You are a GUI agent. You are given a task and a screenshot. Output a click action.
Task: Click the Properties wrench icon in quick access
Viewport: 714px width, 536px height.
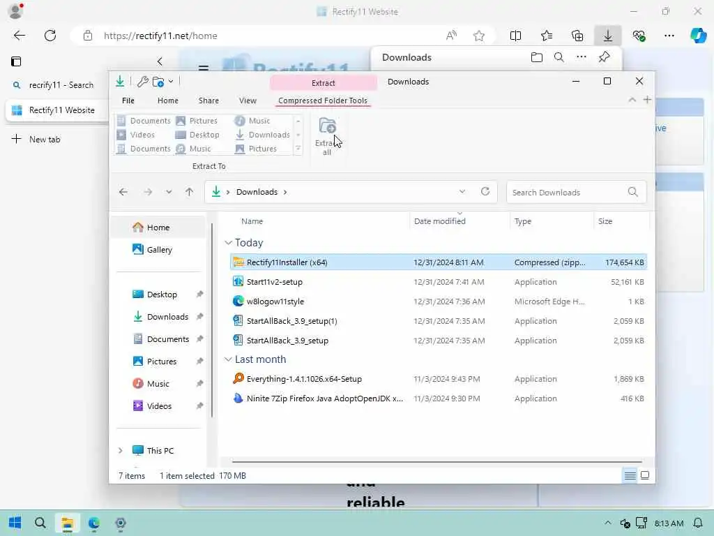[x=142, y=82]
